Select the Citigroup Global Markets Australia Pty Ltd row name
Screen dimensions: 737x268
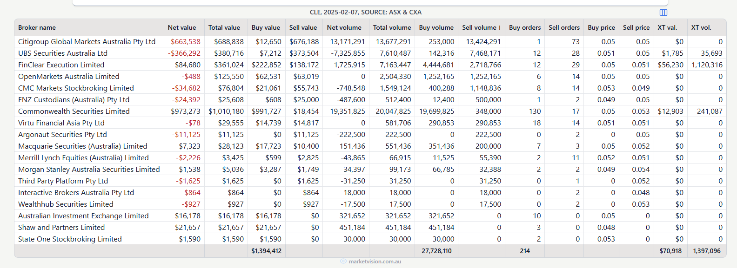pyautogui.click(x=87, y=42)
